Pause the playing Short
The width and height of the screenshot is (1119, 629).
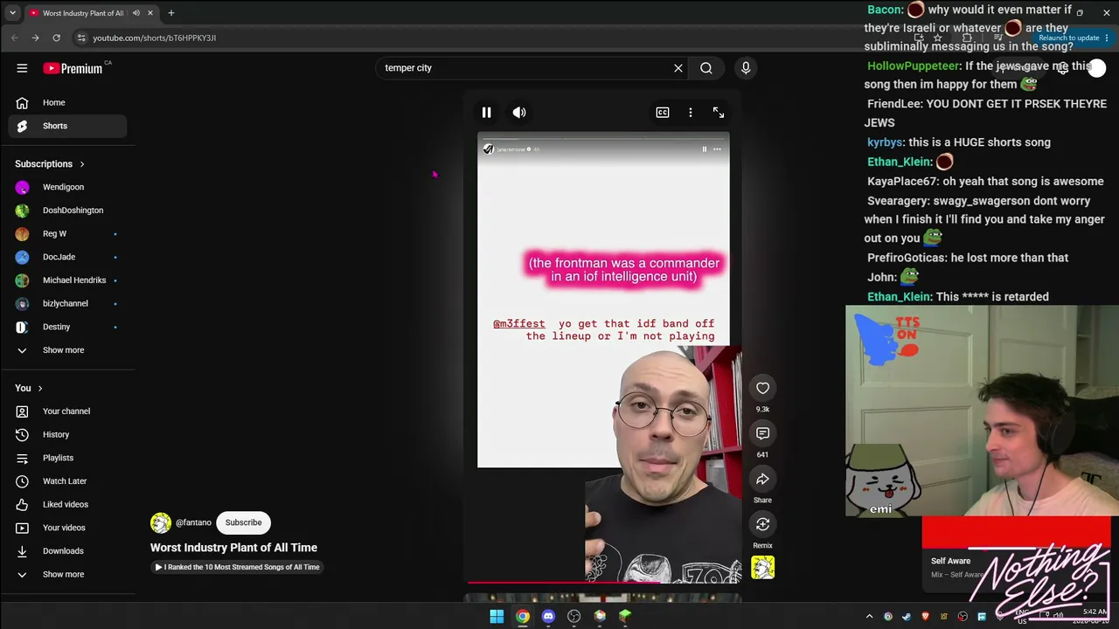(x=486, y=113)
